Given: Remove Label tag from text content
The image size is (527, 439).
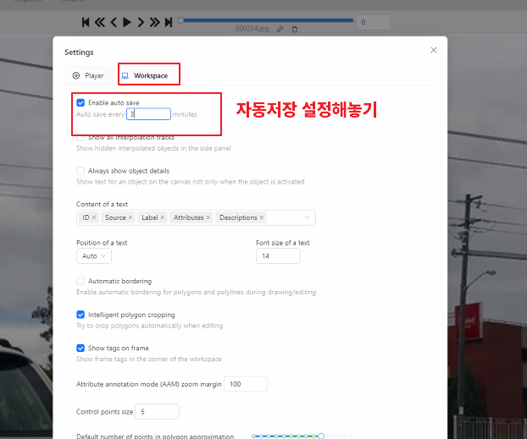Looking at the screenshot, I should point(163,217).
